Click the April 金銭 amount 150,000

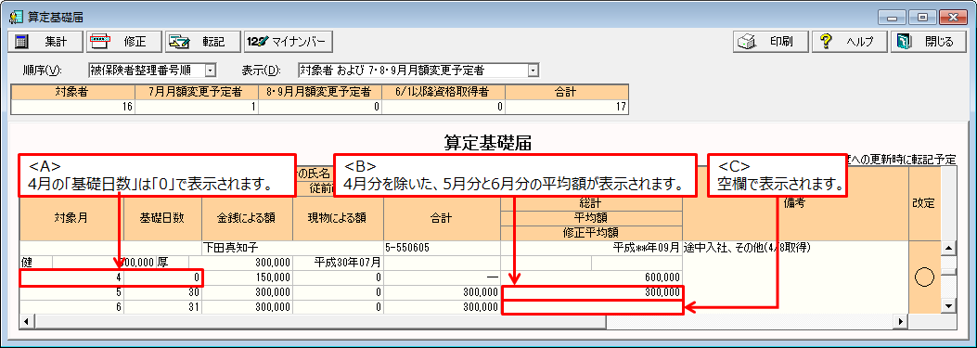[x=247, y=277]
